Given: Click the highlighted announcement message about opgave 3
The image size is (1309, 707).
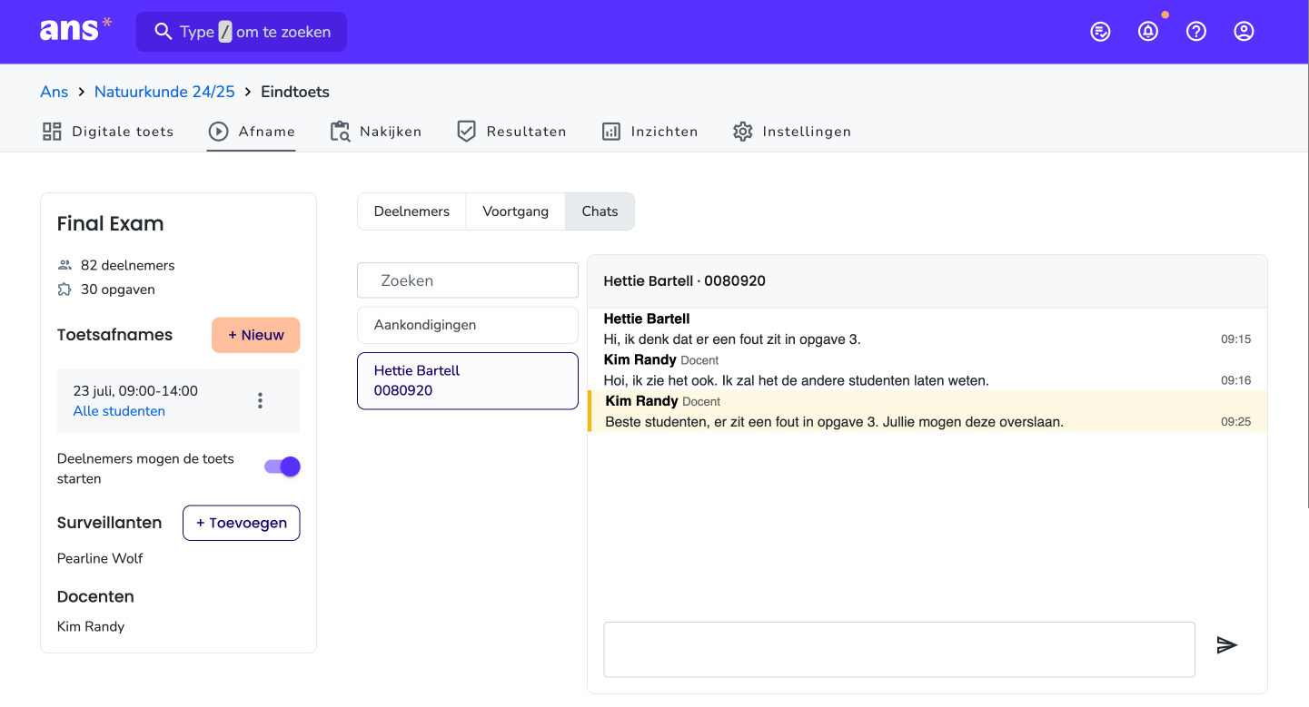Looking at the screenshot, I should 927,411.
